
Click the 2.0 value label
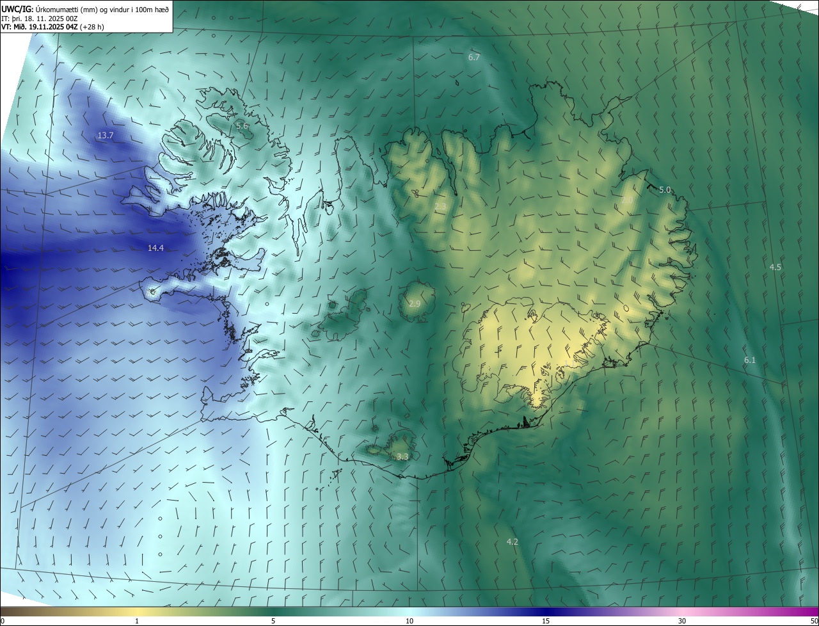coord(627,200)
